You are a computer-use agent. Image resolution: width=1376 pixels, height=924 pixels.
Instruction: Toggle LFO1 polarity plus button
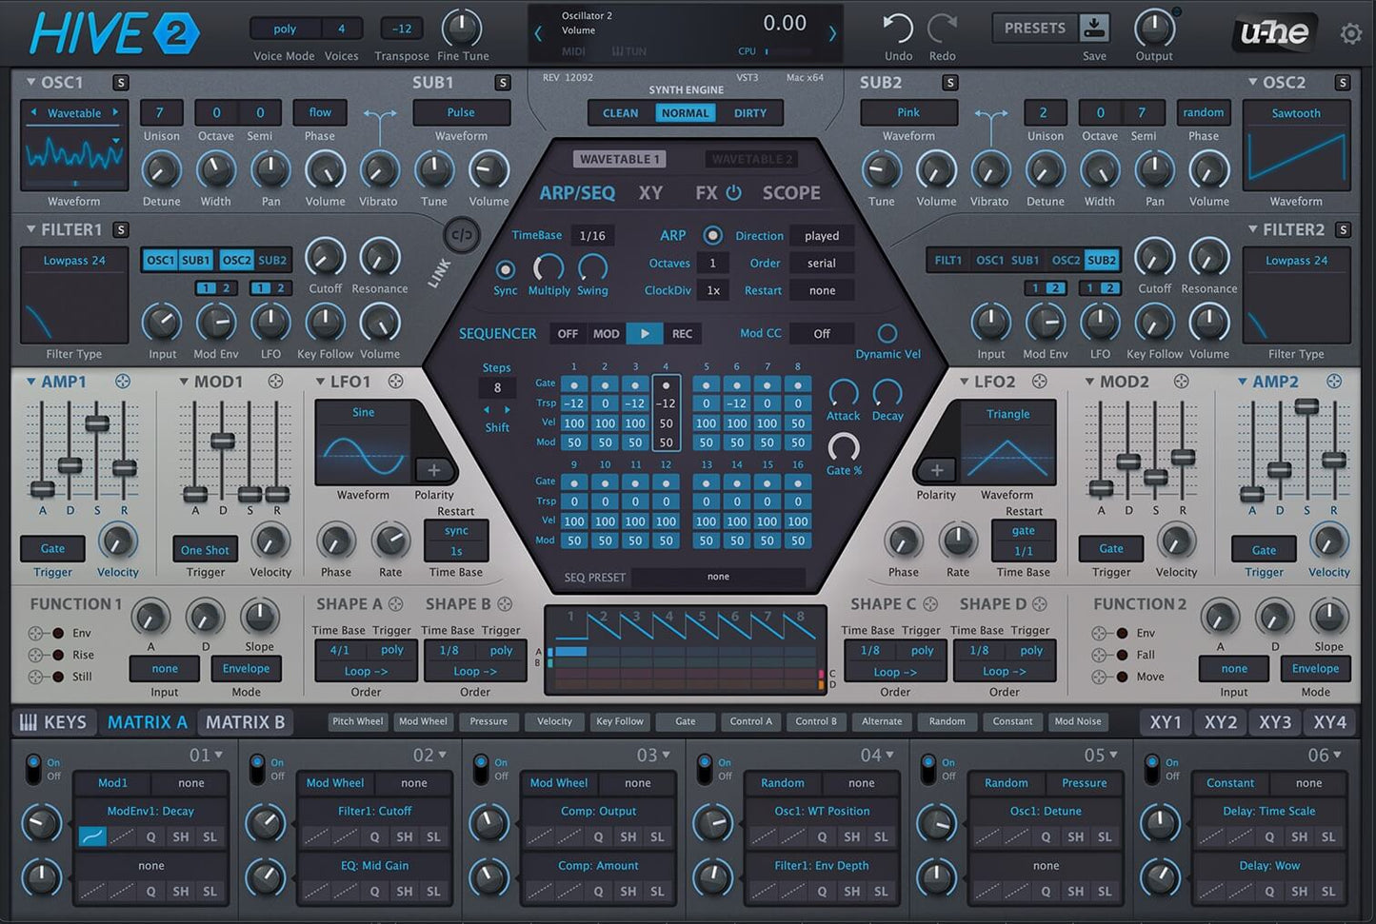[433, 470]
